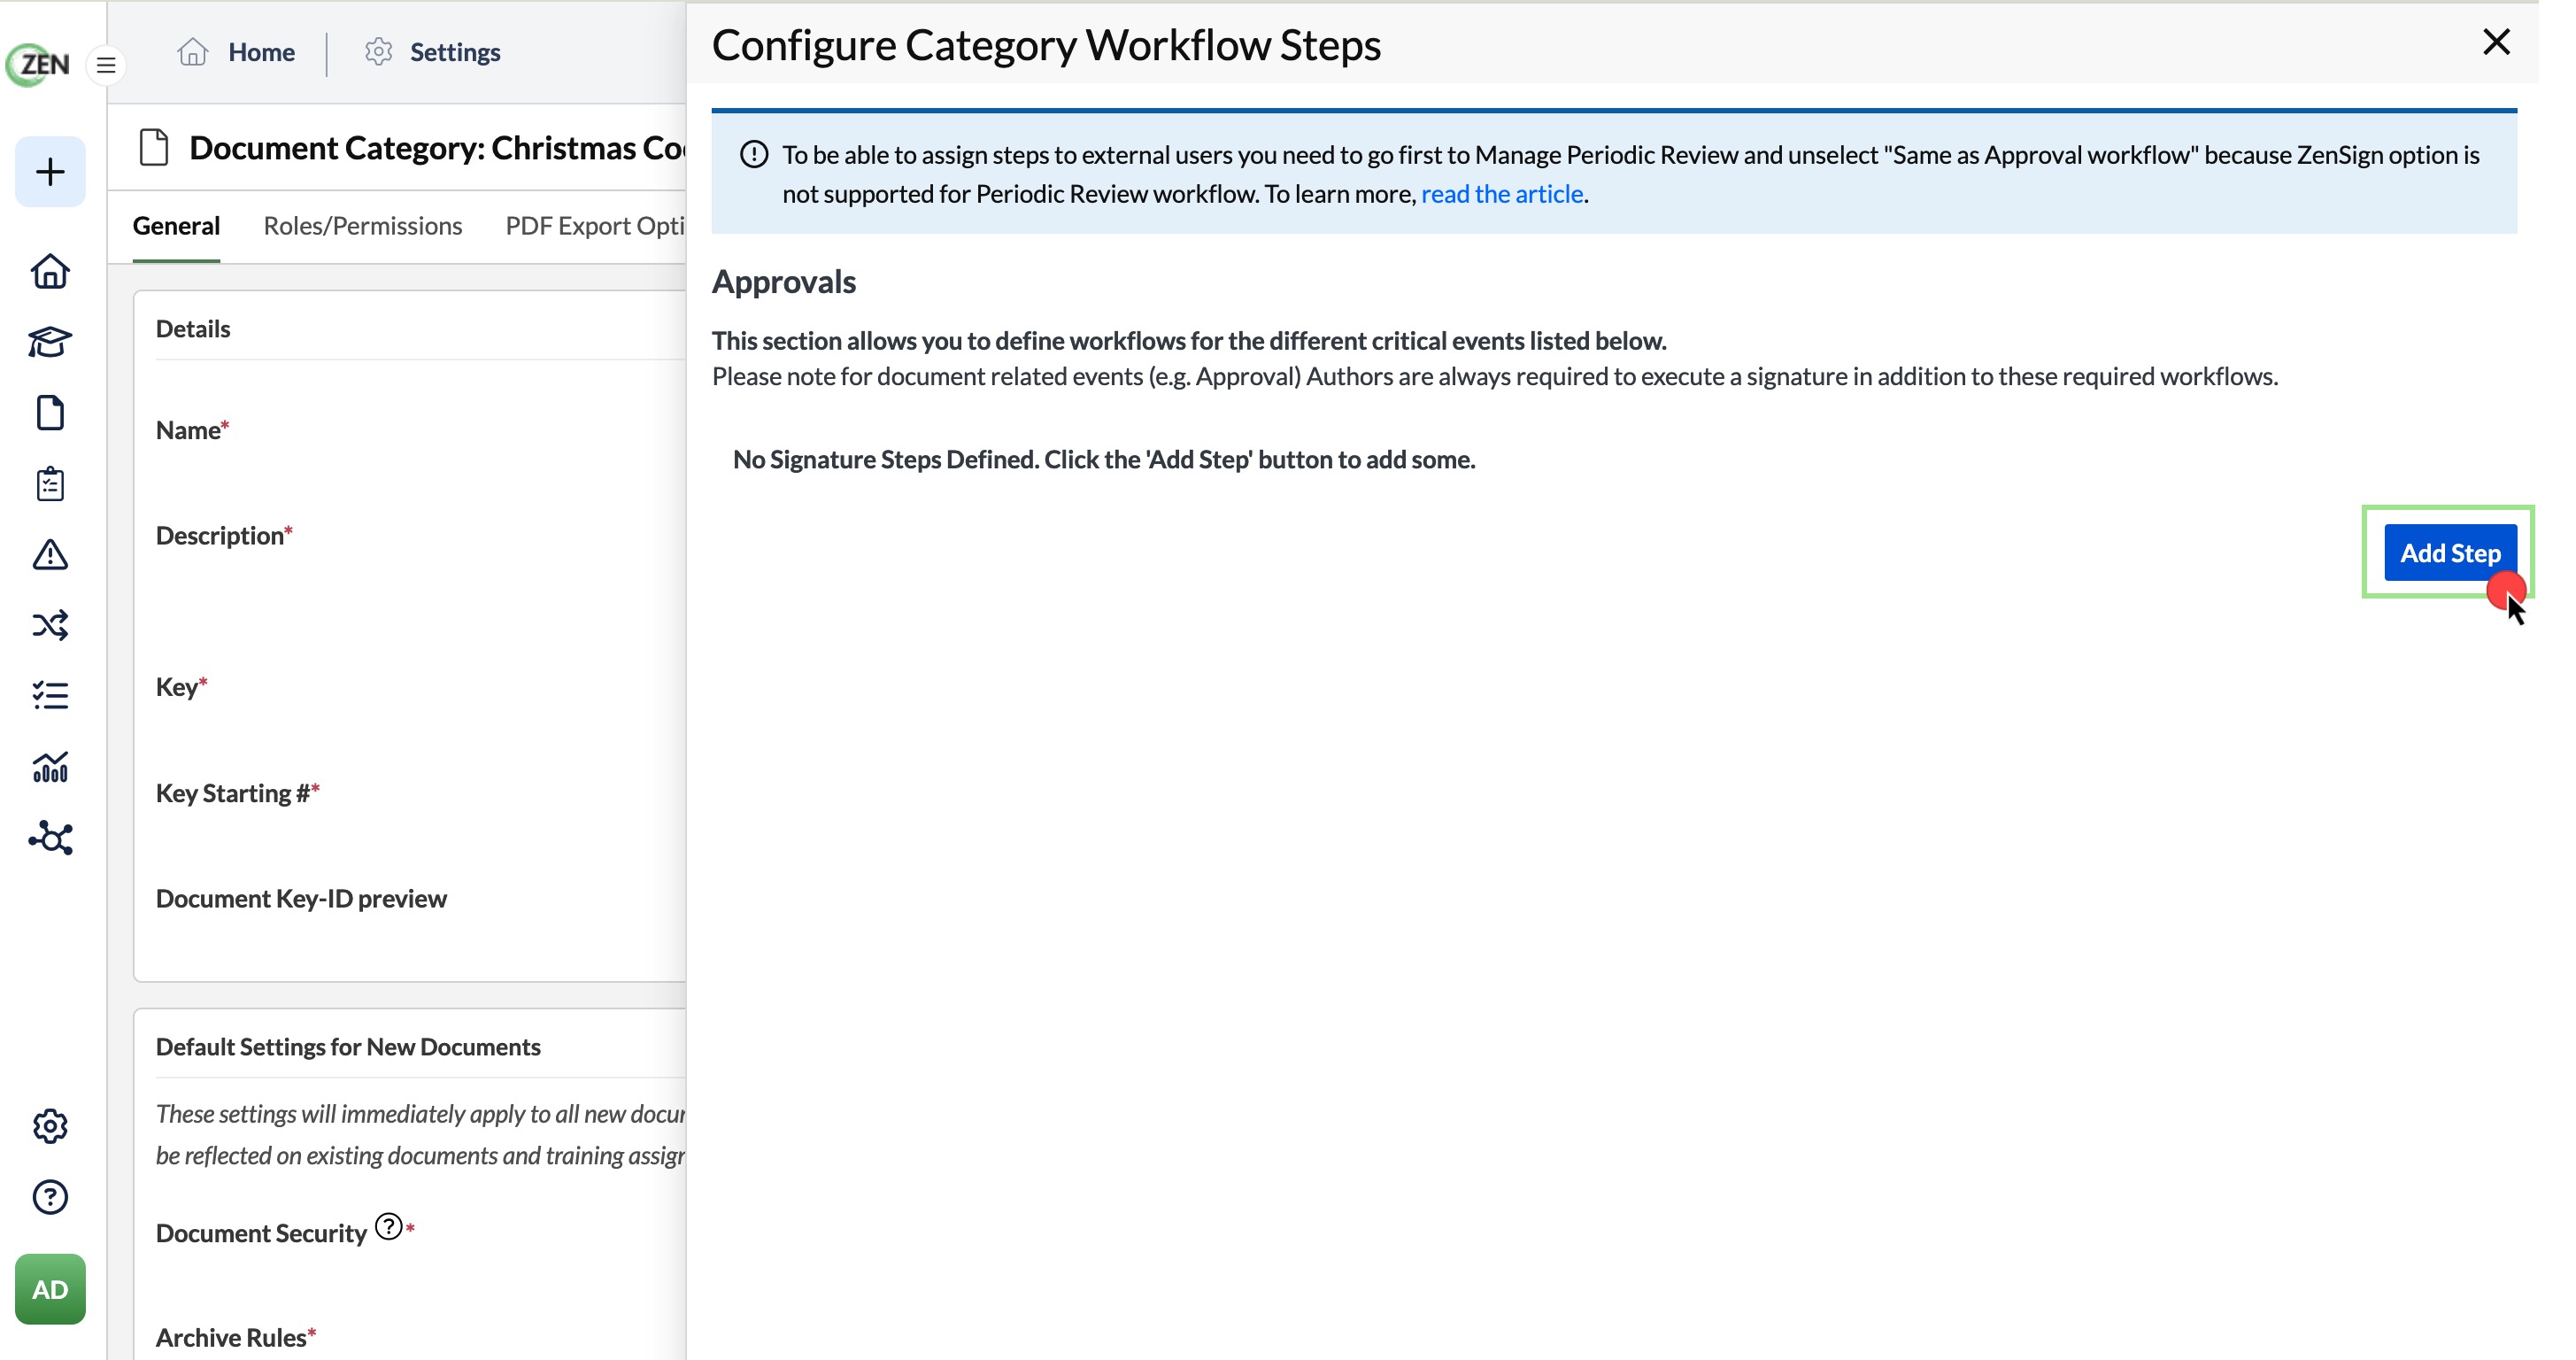Open the read the article link
This screenshot has height=1360, width=2576.
tap(1502, 193)
